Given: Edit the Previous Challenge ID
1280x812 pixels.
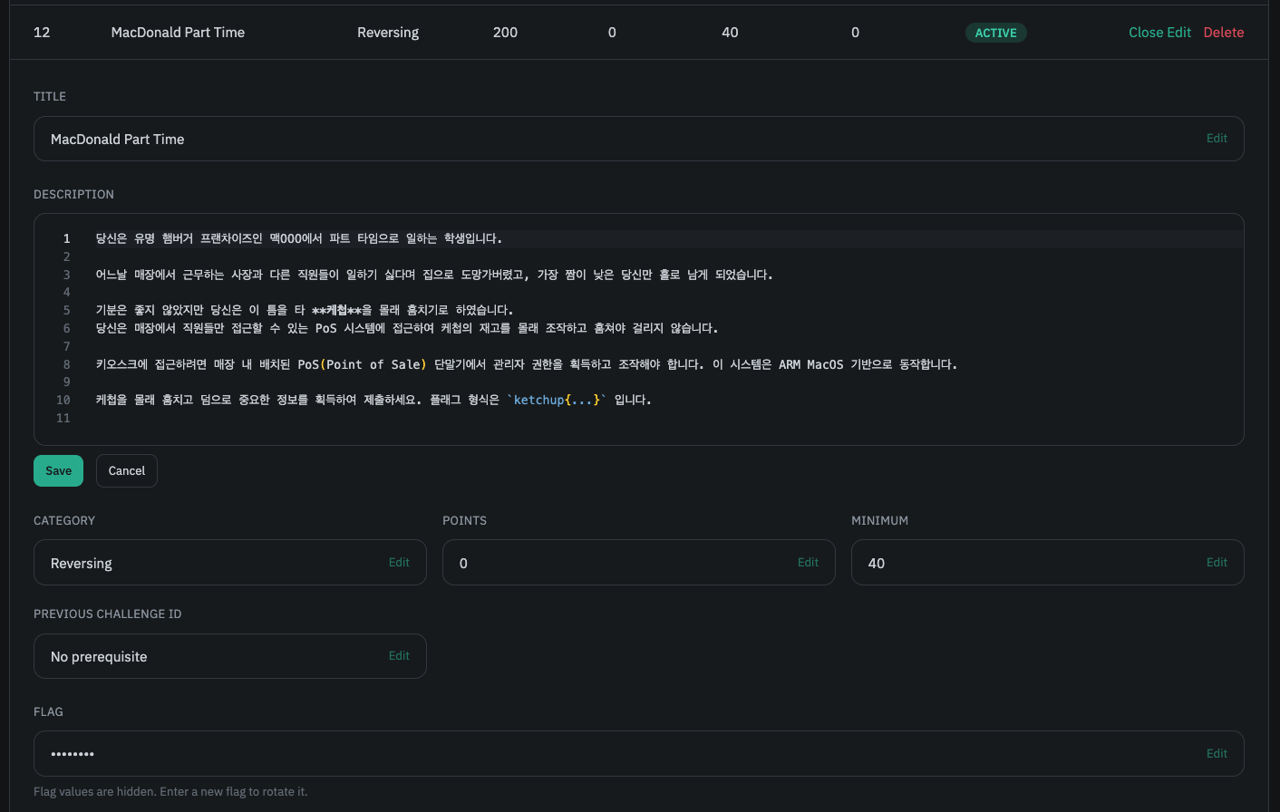Looking at the screenshot, I should pos(399,655).
